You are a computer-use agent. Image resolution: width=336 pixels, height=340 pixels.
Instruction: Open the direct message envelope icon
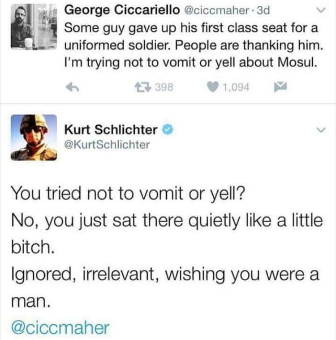[x=280, y=87]
